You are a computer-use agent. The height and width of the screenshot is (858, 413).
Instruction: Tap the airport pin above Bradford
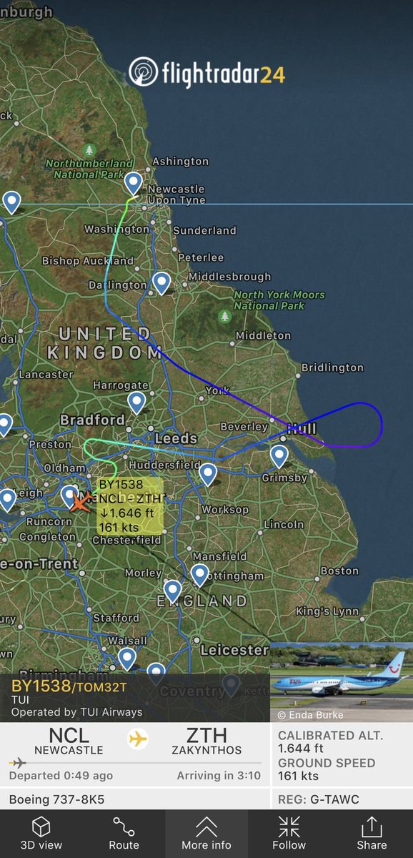tap(136, 403)
